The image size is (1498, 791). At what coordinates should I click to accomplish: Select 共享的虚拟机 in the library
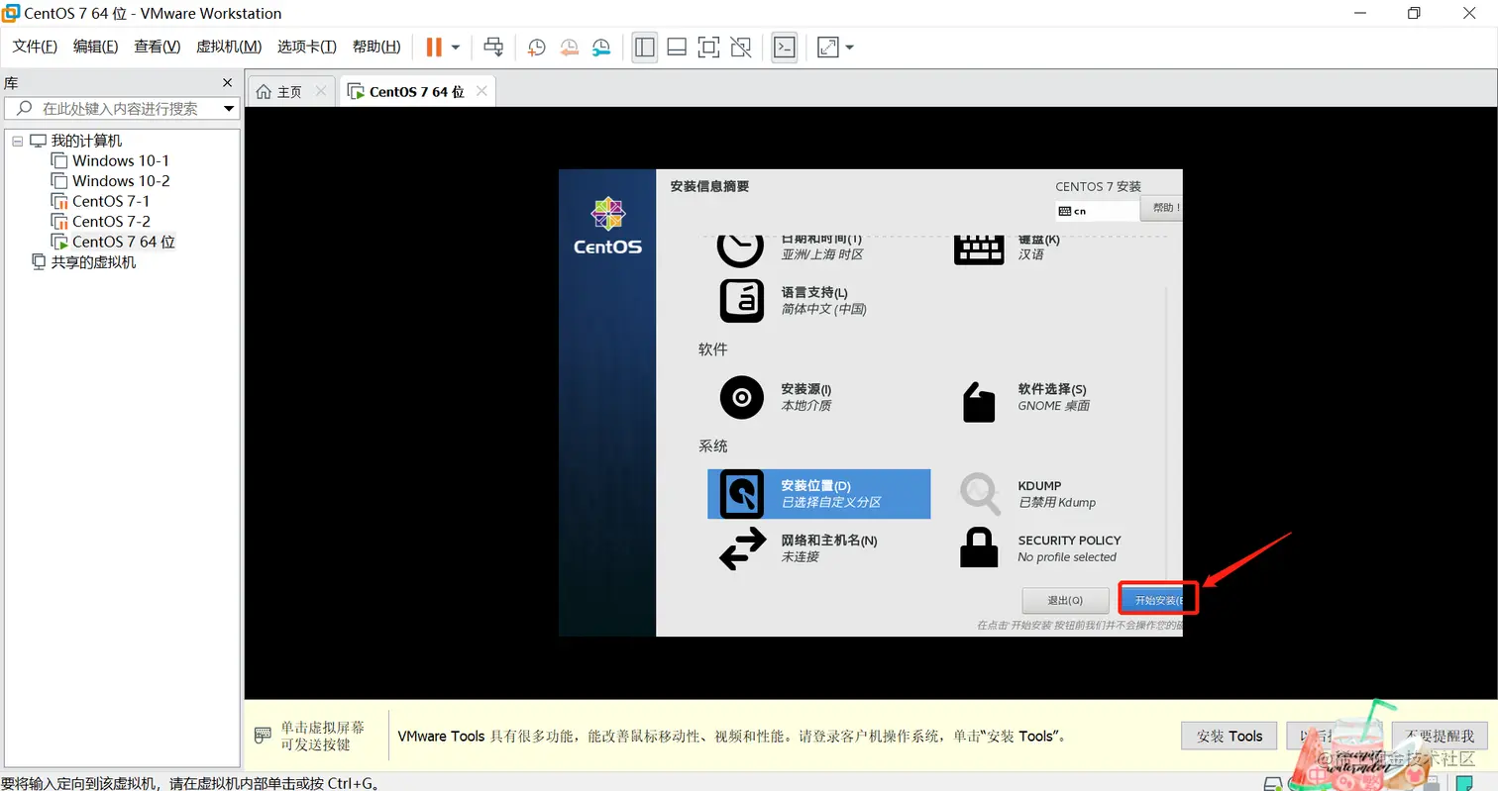point(84,262)
